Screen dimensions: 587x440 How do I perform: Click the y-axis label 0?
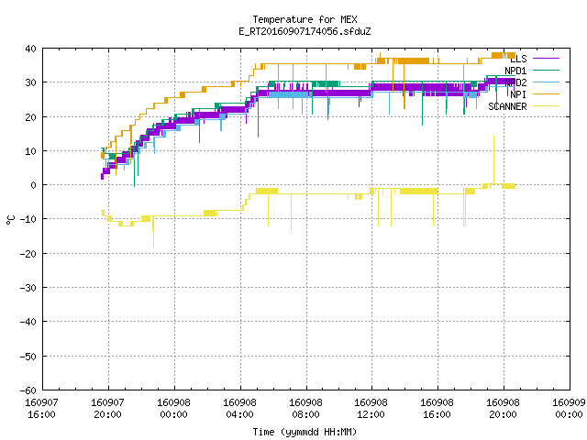click(x=34, y=185)
